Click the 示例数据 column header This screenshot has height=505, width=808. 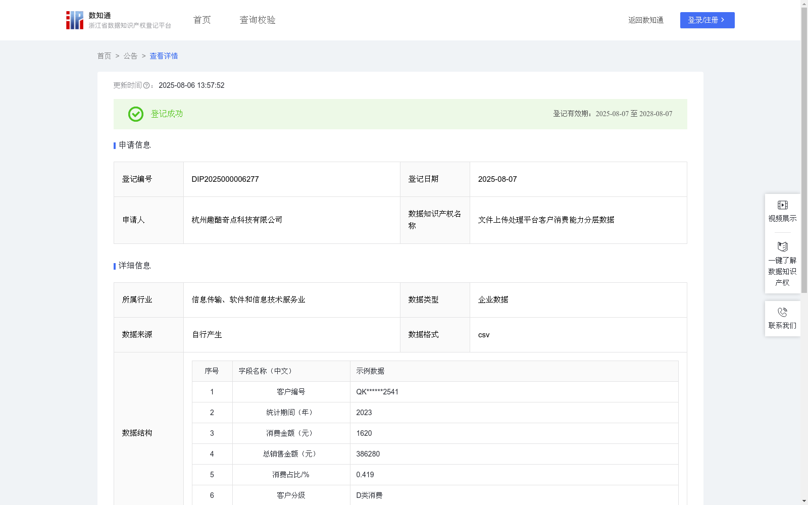click(514, 371)
